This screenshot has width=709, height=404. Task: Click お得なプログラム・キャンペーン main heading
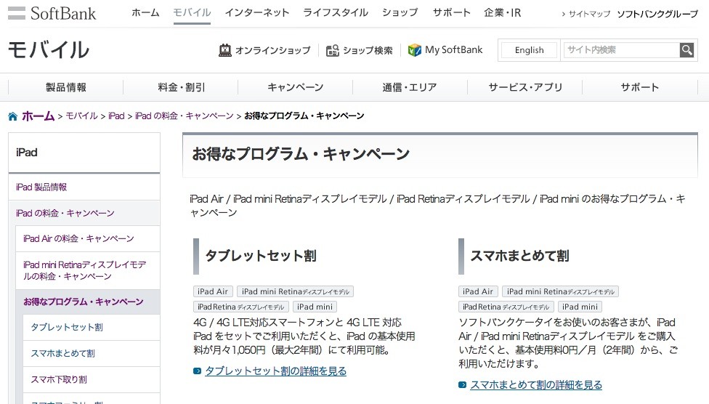(x=301, y=154)
